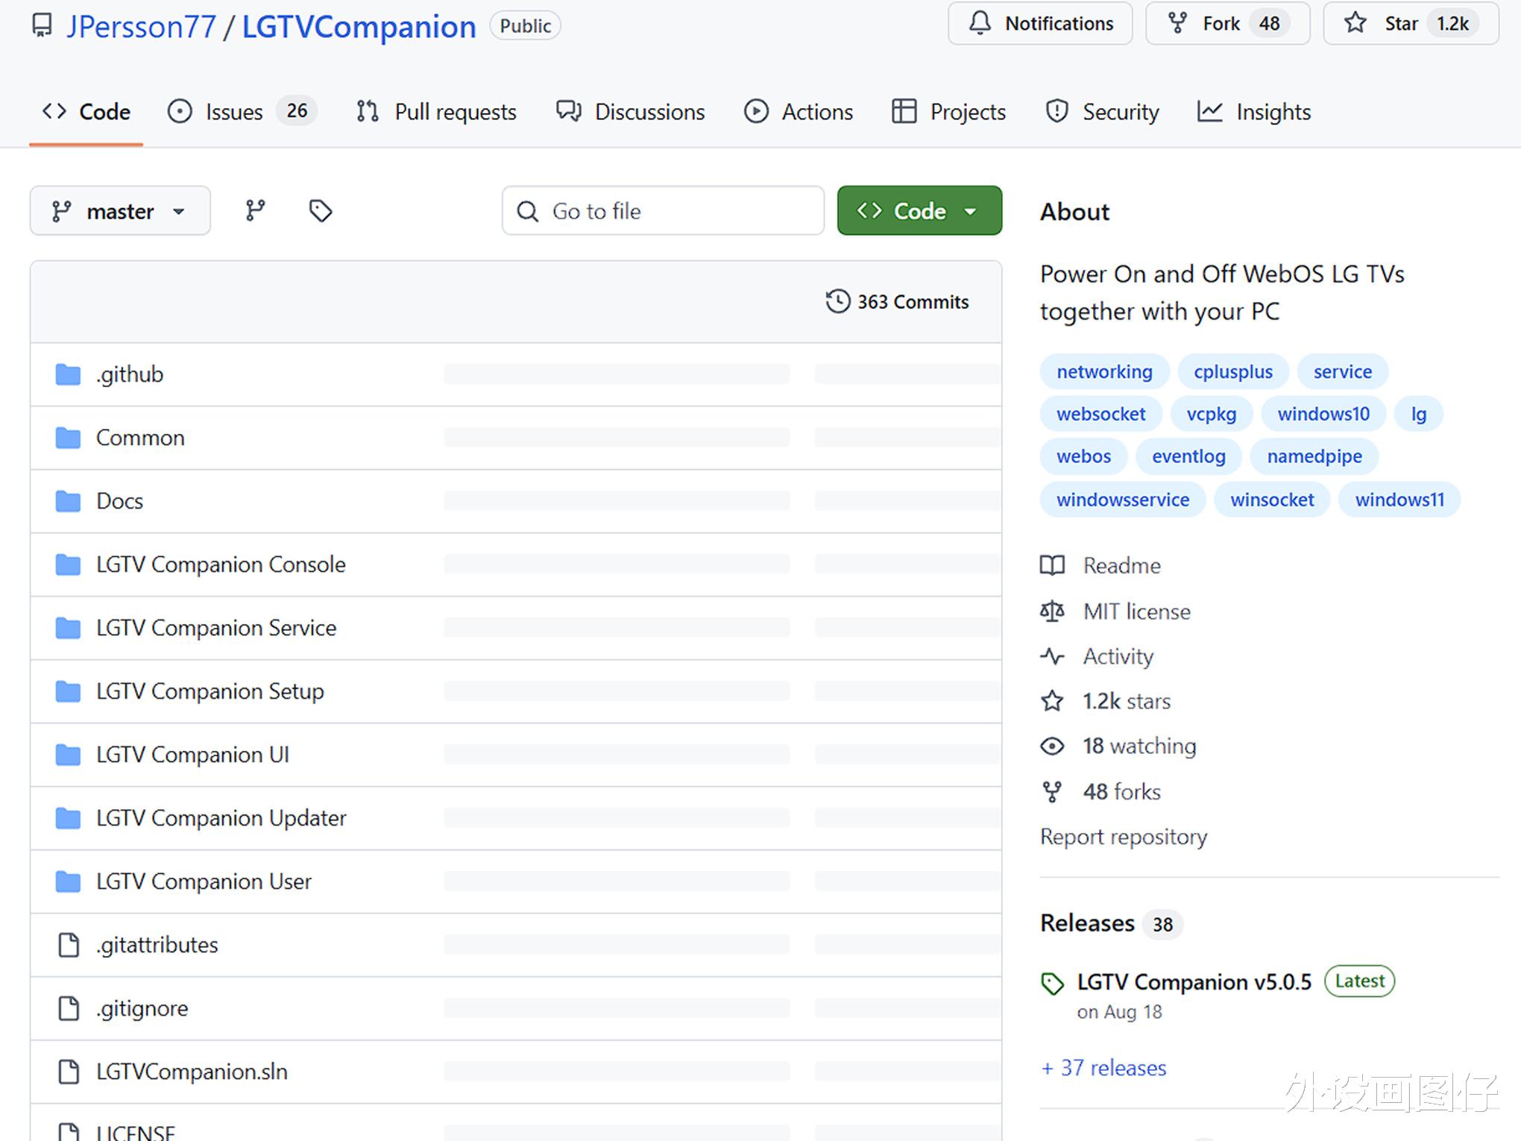Click the commits history clock icon
This screenshot has height=1141, width=1521.
pos(837,301)
